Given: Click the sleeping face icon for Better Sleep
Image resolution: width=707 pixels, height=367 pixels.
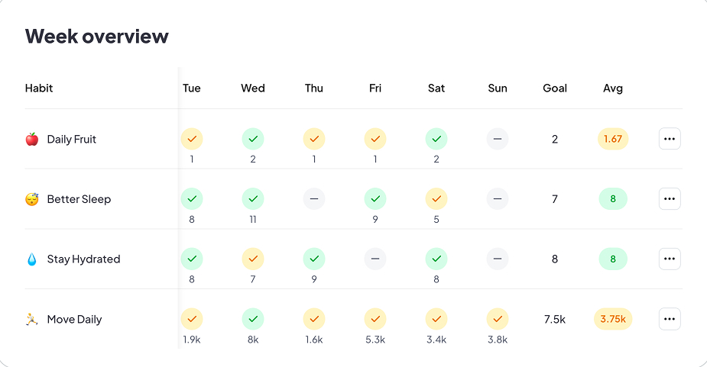Looking at the screenshot, I should coord(31,199).
